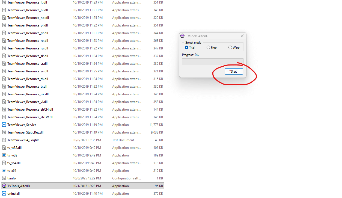Choose the Free mode radio button
This screenshot has height=198, width=342.
(x=209, y=48)
